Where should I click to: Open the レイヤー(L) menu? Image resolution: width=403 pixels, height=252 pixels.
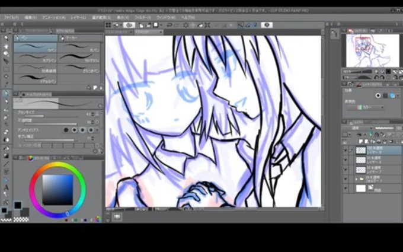pos(78,17)
